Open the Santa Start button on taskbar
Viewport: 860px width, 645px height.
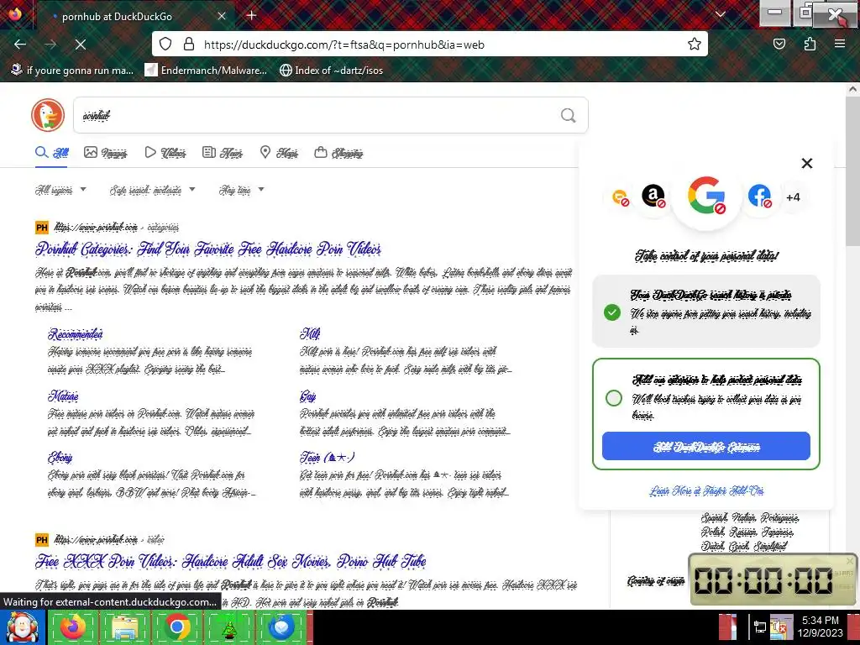[x=22, y=627]
